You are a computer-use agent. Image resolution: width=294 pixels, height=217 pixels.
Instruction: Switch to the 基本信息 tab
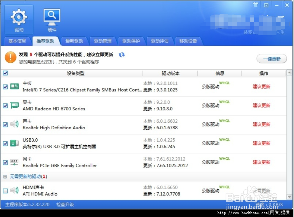(x=17, y=41)
